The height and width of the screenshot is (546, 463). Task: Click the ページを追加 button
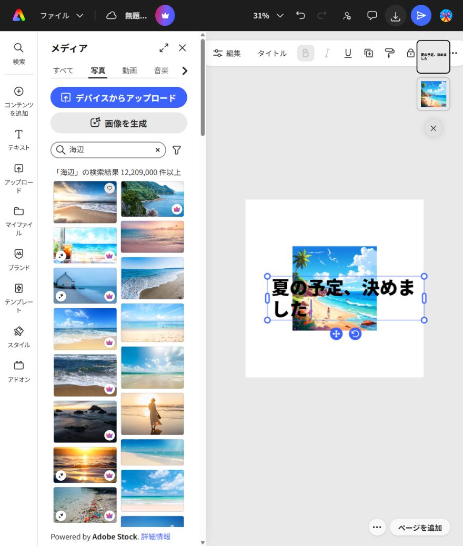420,528
